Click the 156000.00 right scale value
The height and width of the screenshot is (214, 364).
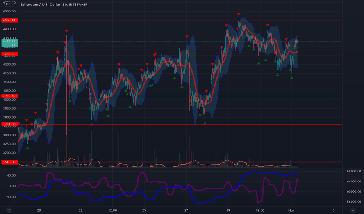coord(353,202)
